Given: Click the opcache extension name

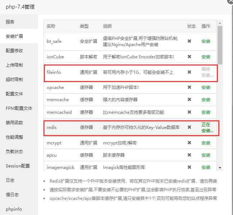Looking at the screenshot, I should click(55, 88).
